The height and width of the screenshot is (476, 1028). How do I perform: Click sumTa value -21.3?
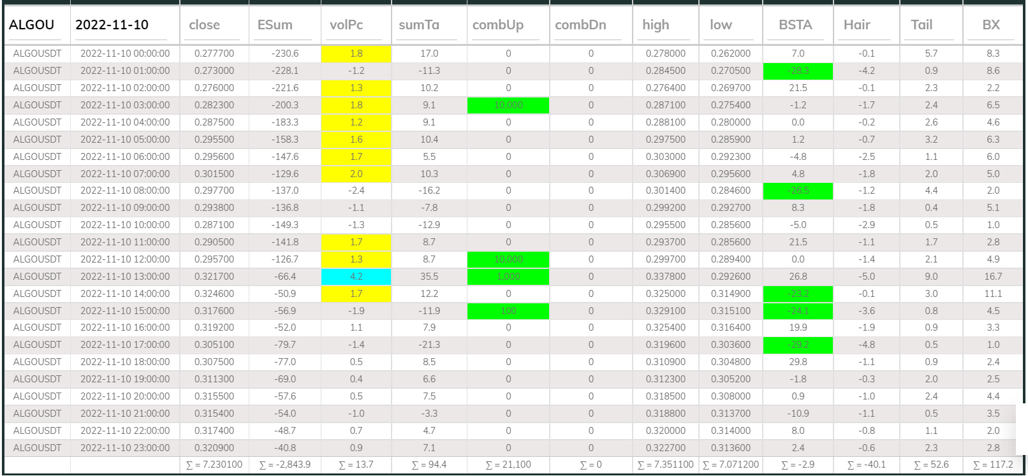pos(429,345)
